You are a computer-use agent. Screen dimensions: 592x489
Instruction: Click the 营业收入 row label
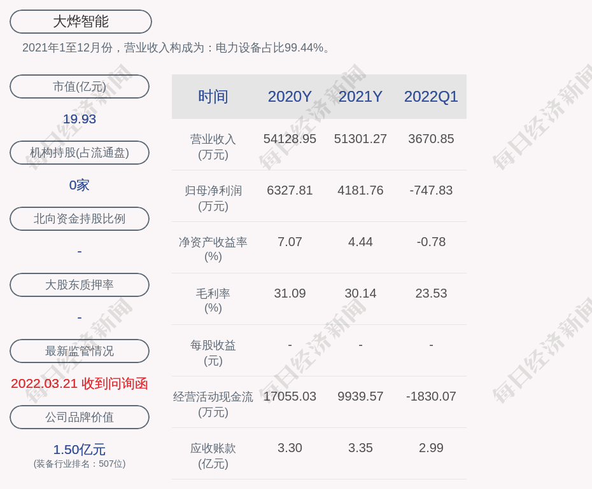tap(213, 146)
